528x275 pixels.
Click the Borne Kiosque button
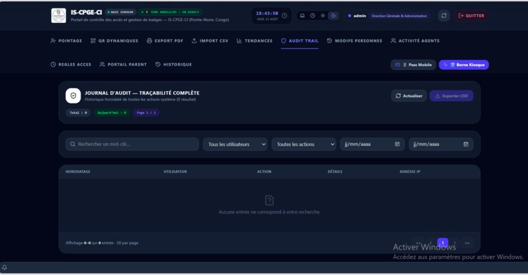[464, 65]
